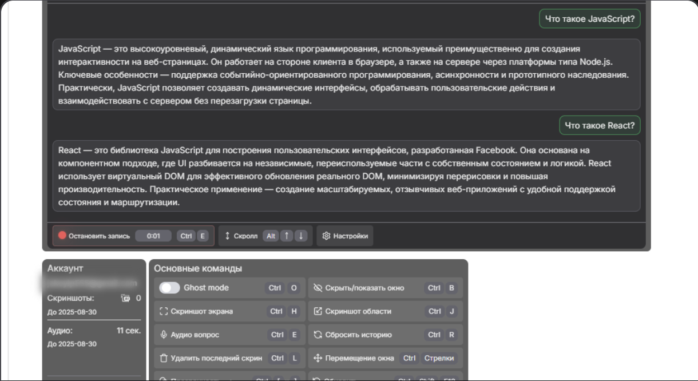Click the Alt key badge near Скролл

coord(271,236)
